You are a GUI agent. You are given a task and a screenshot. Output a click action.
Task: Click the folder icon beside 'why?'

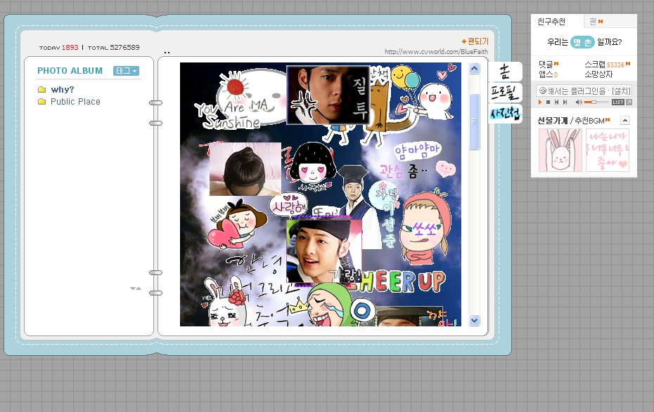(x=41, y=89)
